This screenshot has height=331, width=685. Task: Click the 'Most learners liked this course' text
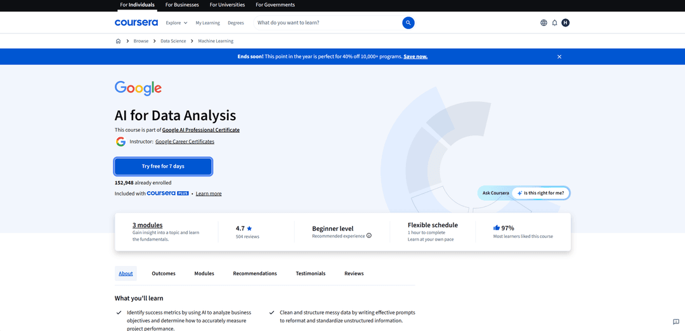[x=523, y=236]
